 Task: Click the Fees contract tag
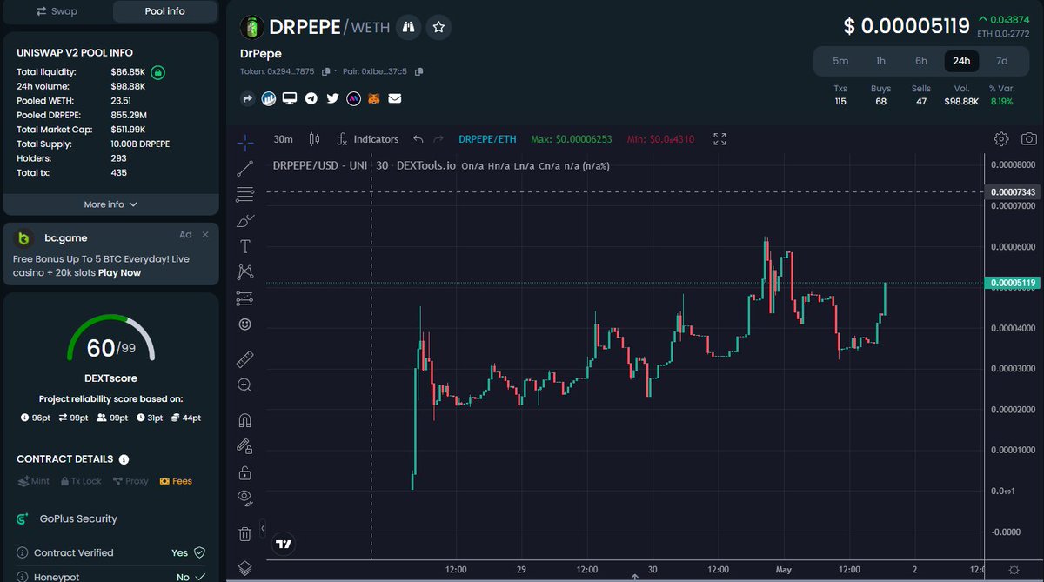coord(177,481)
